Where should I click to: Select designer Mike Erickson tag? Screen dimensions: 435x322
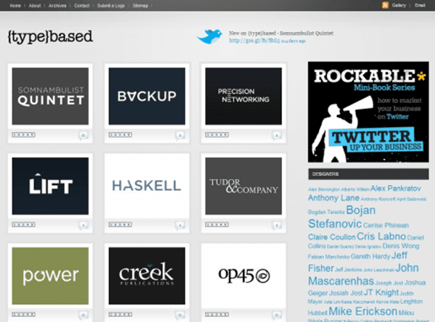(363, 311)
